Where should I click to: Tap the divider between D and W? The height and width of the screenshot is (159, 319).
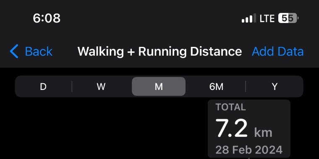coord(72,86)
